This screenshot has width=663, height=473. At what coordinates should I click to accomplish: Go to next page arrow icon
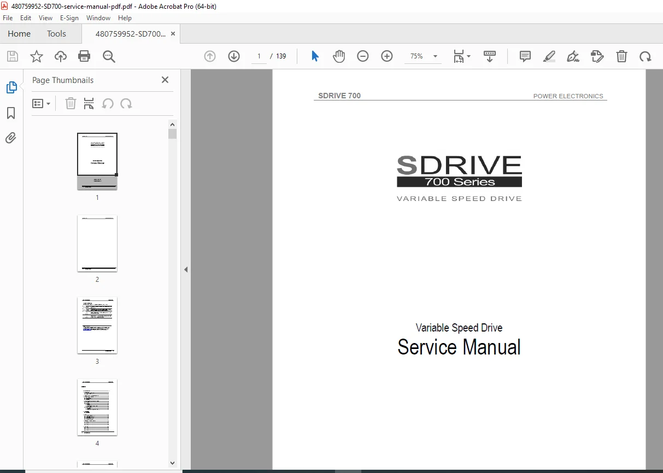pos(234,56)
